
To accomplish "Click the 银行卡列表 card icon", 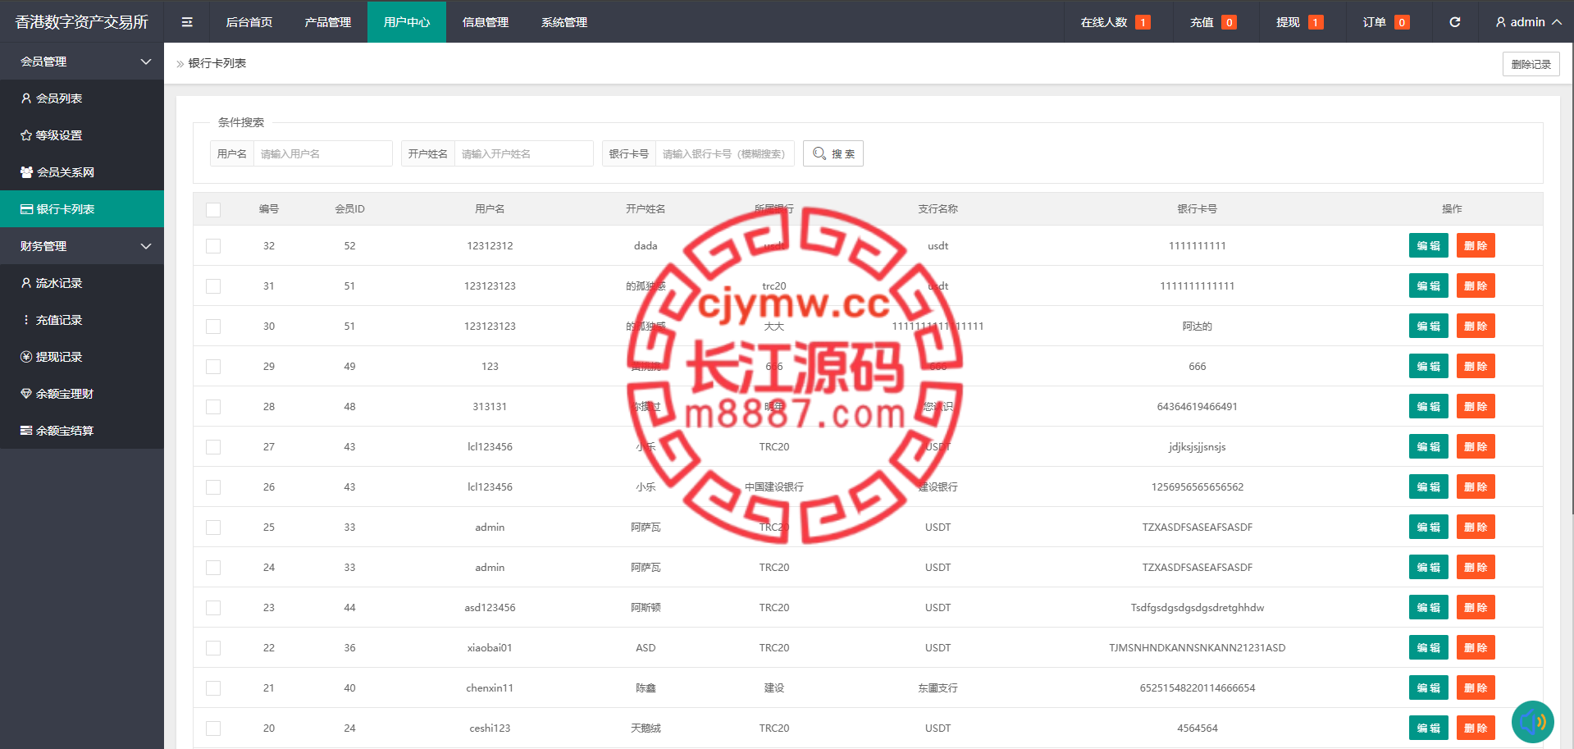I will (x=26, y=209).
